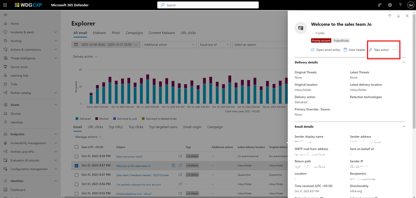Image resolution: width=416 pixels, height=198 pixels.
Task: Open the Message actions dropdown
Action: (x=88, y=137)
